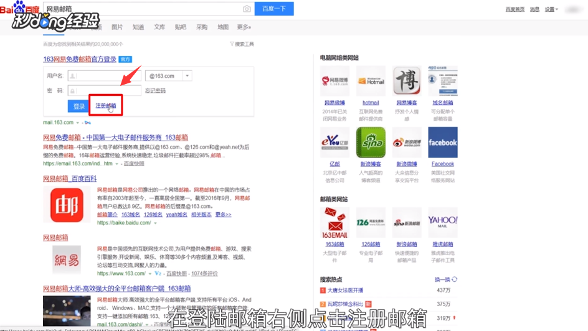Open the 126域名 sublink
588x331 pixels.
coord(153,215)
